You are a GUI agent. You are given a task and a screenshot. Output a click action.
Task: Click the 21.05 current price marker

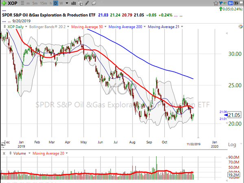tap(234, 115)
